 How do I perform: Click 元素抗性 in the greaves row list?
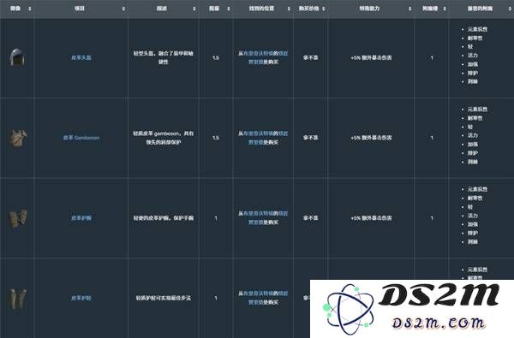click(477, 270)
